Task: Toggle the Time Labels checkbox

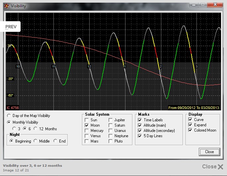Action: [140, 120]
